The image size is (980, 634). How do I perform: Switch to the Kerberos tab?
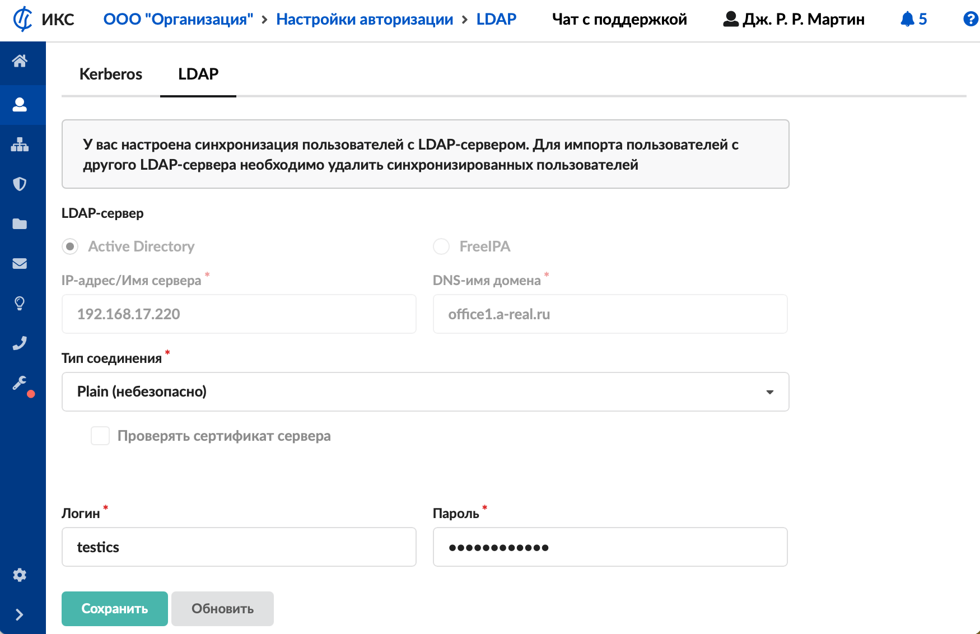pyautogui.click(x=111, y=74)
